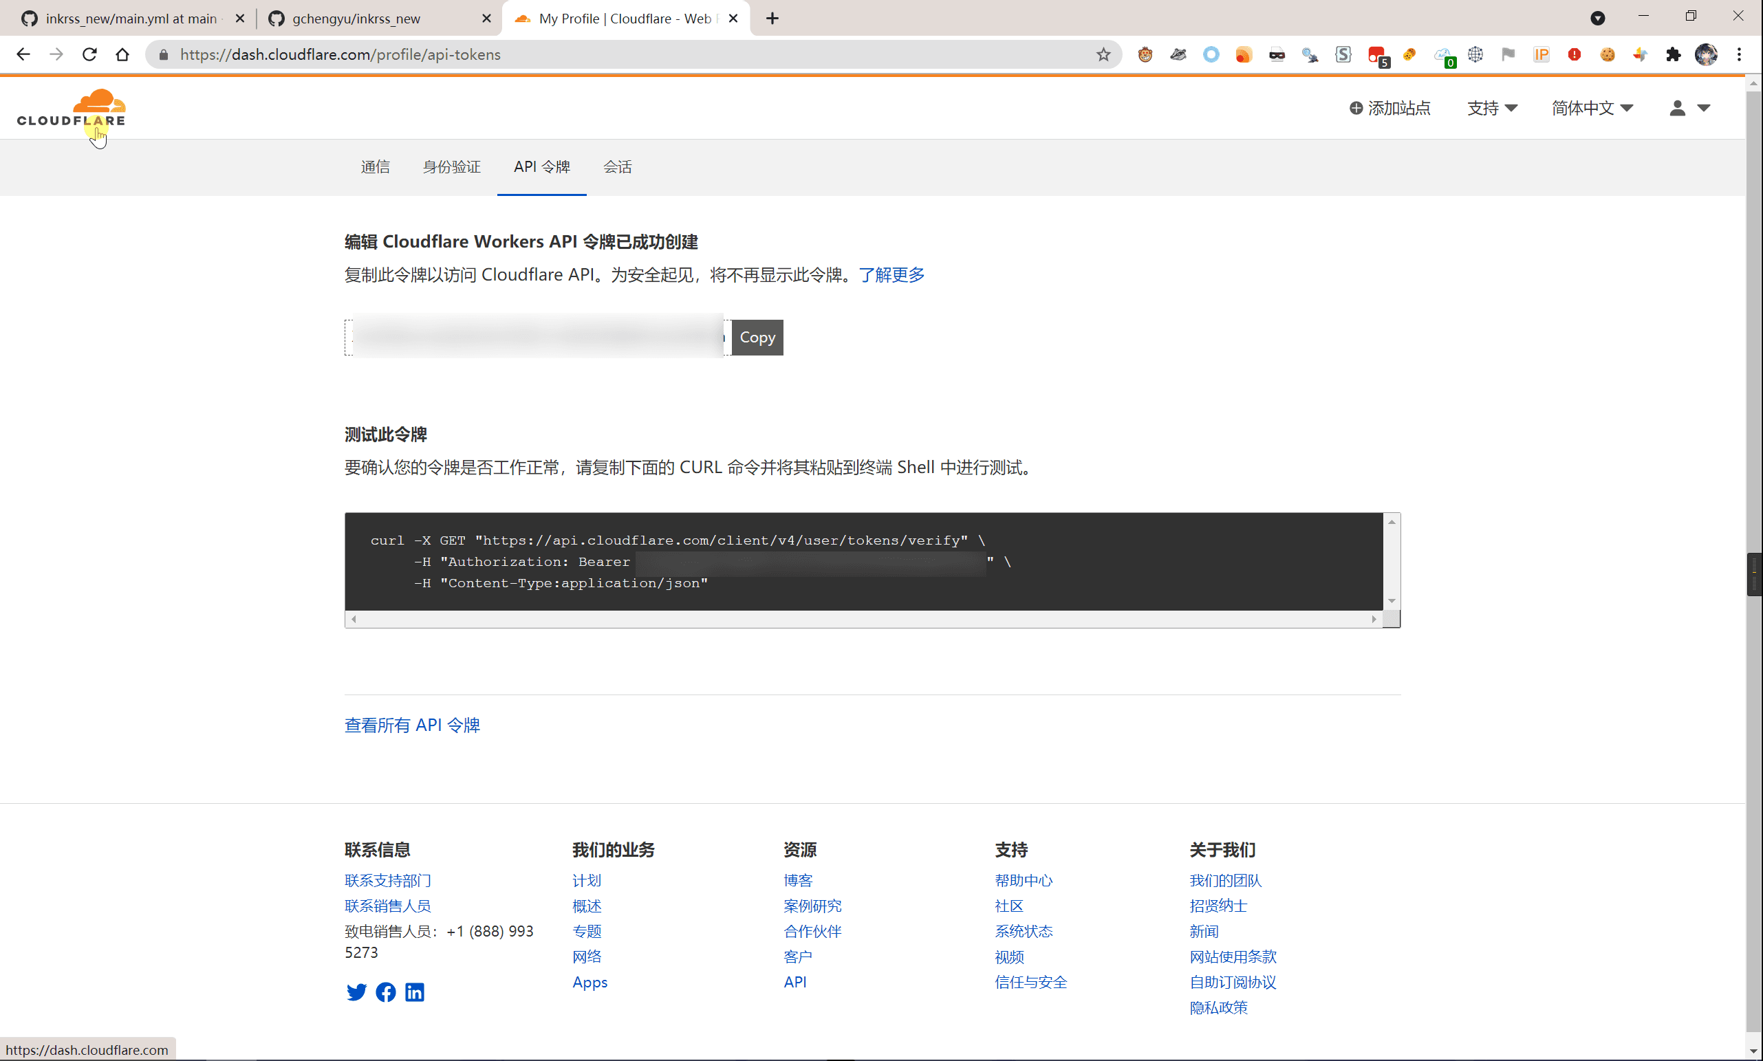This screenshot has width=1763, height=1061.
Task: Open the Apps footer link
Action: click(590, 983)
